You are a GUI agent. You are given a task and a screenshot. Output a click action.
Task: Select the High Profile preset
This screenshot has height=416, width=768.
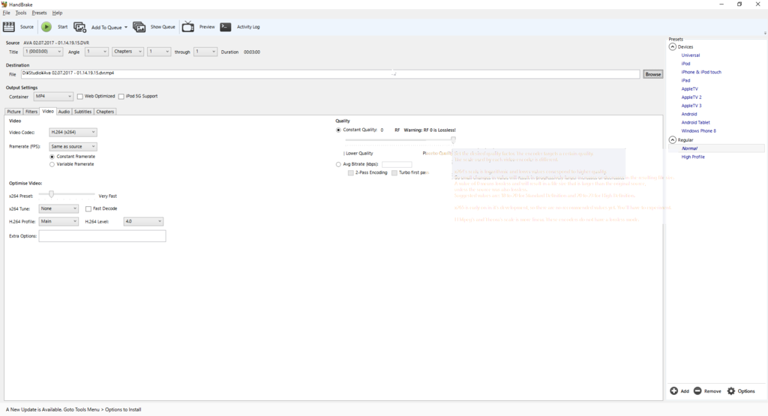(x=693, y=157)
